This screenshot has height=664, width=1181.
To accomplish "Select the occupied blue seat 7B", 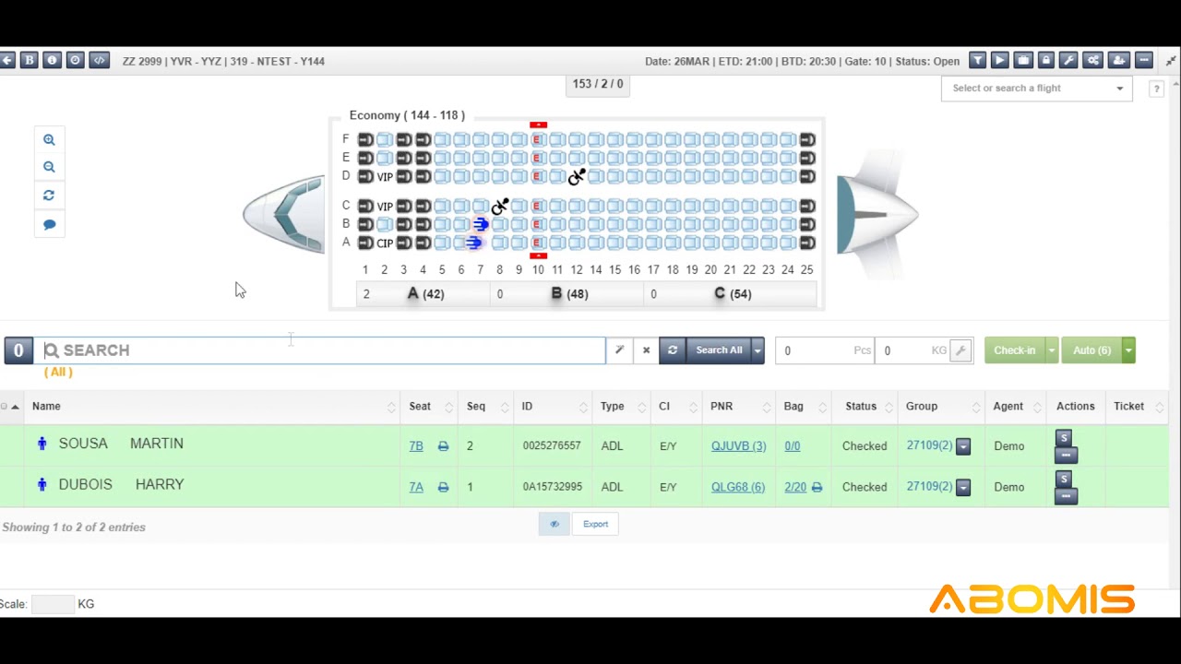I will [x=480, y=224].
